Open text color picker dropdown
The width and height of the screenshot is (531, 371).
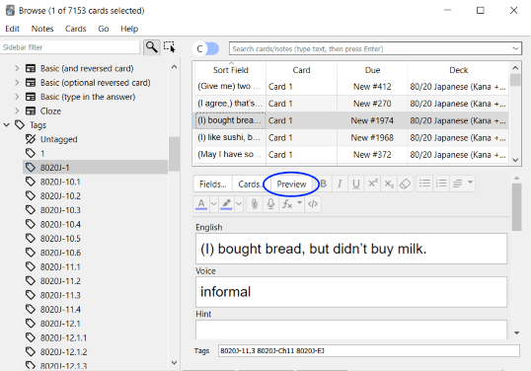coord(214,204)
